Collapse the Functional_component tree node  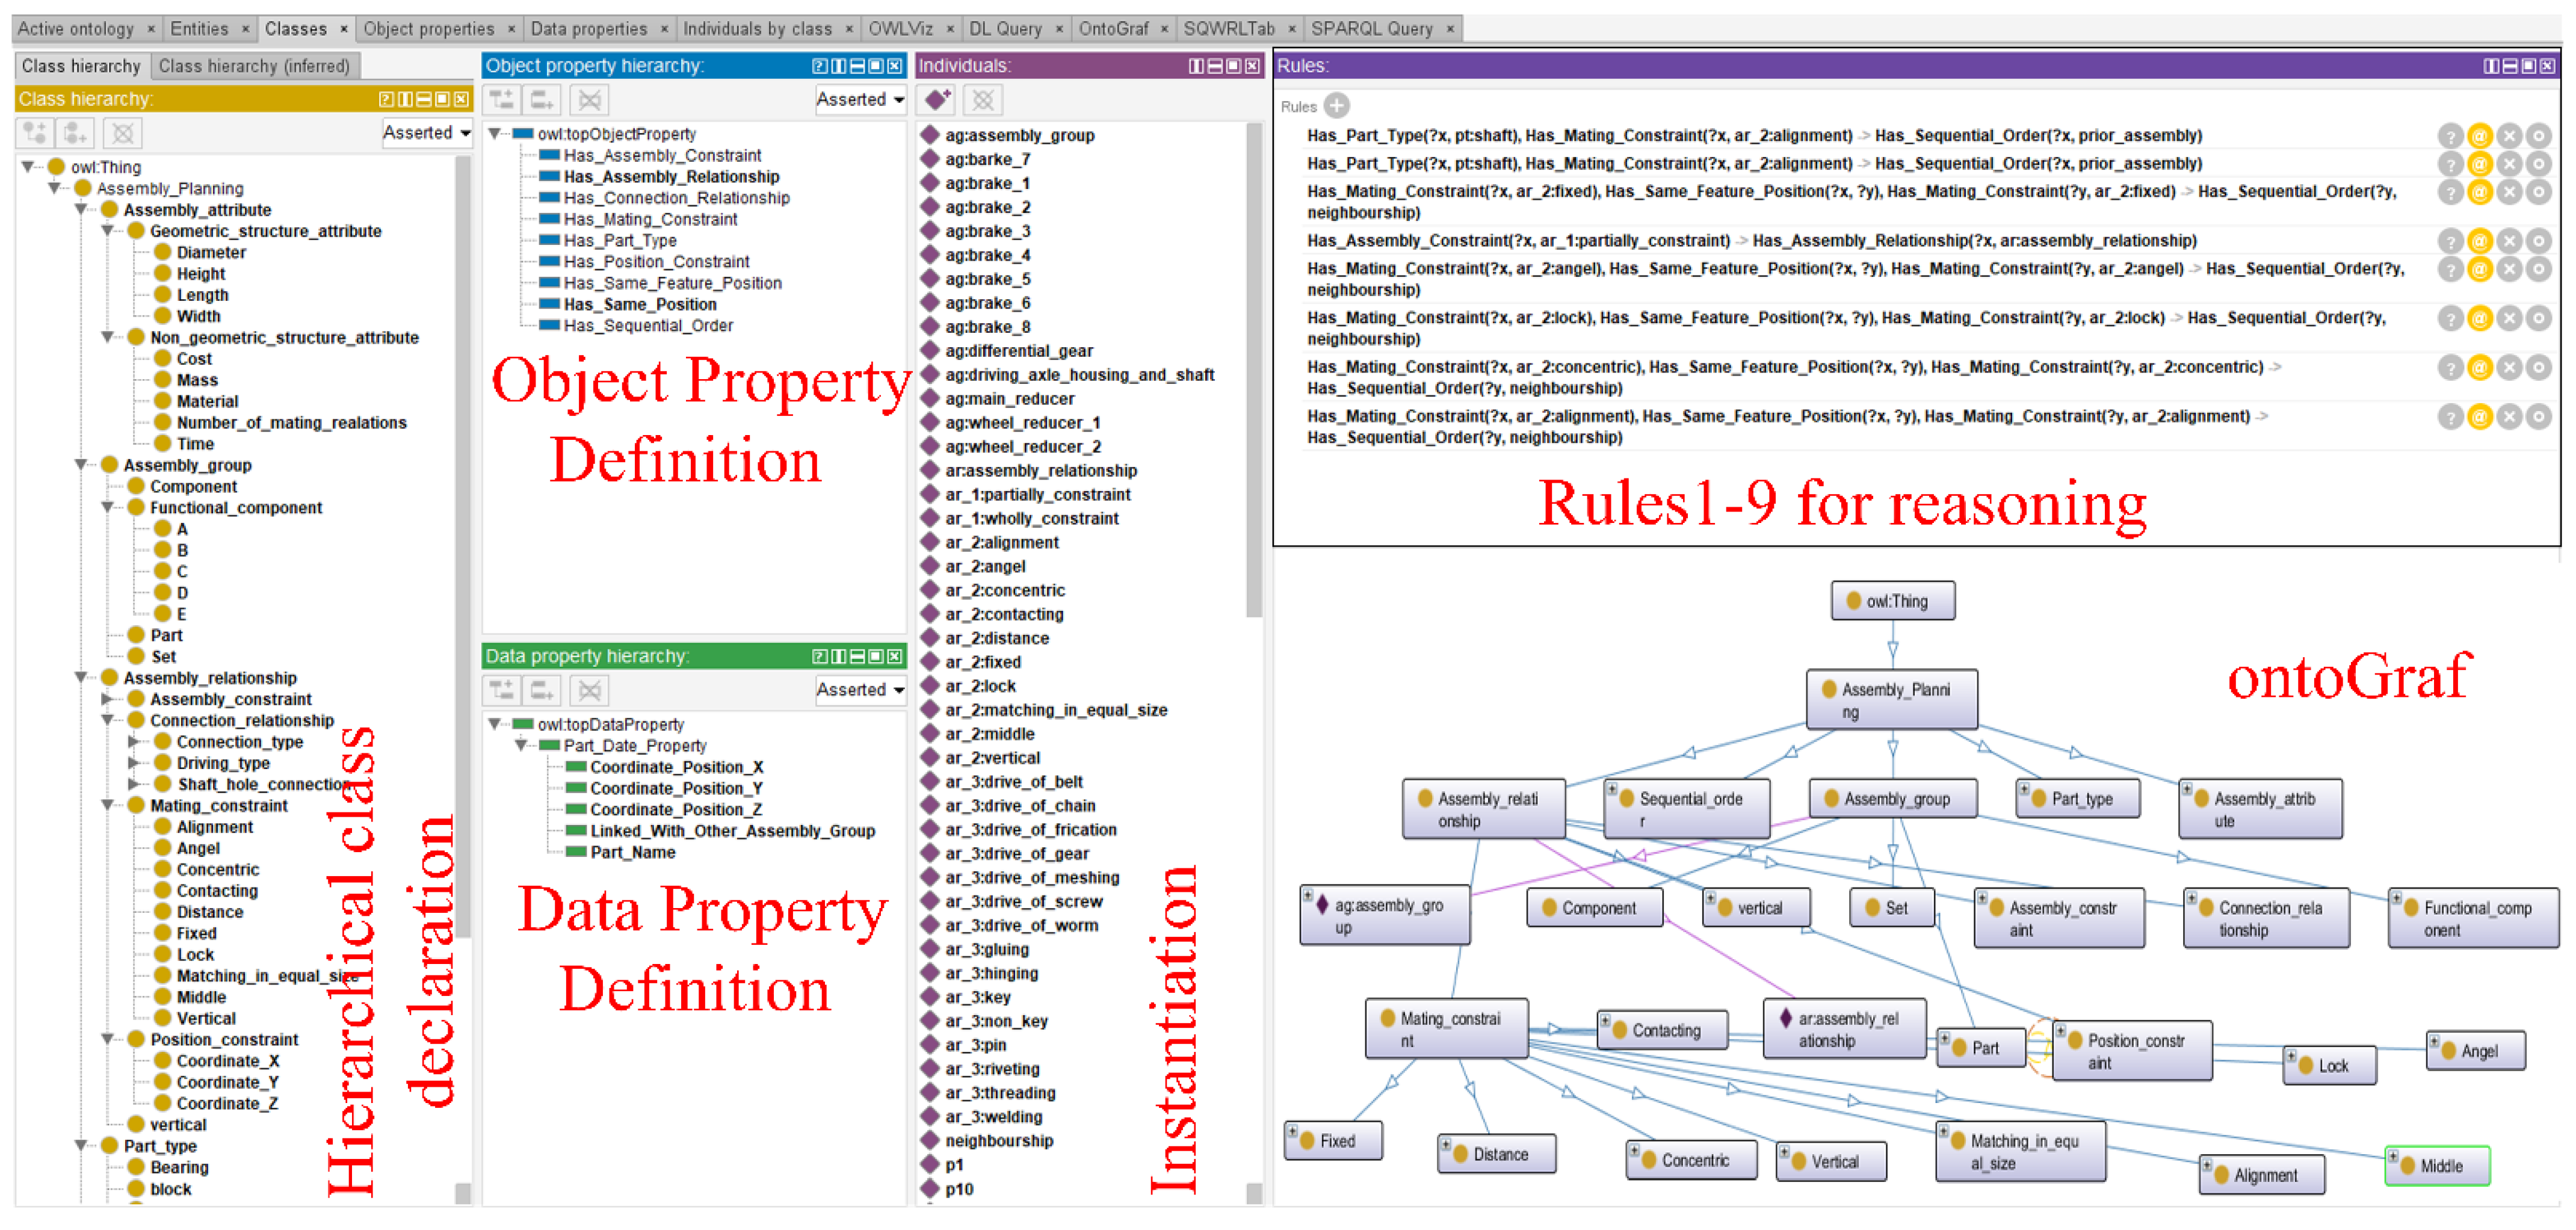(x=108, y=508)
